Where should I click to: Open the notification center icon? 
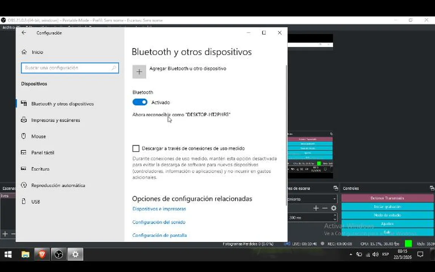(x=420, y=254)
